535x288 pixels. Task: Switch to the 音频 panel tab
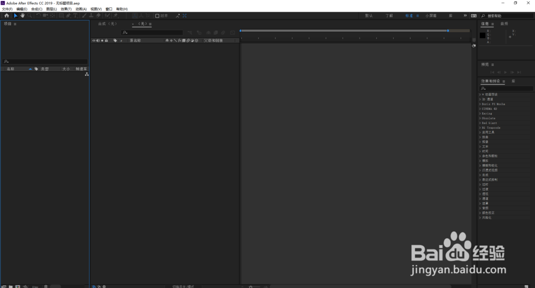click(x=505, y=24)
